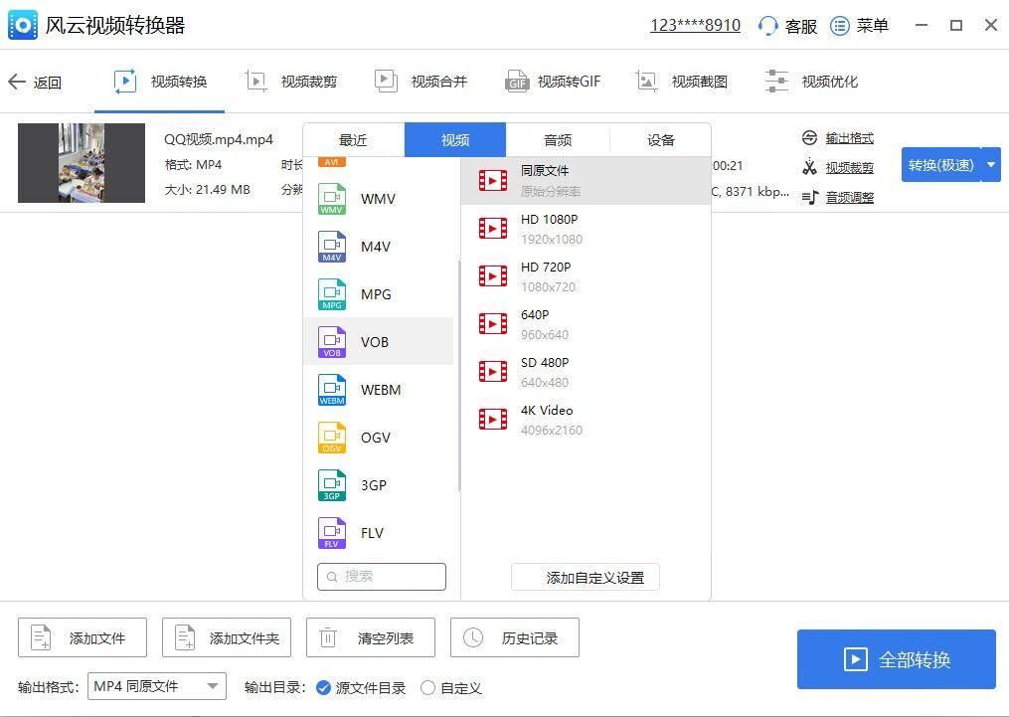
Task: Click the 风云视频转换器 app logo icon
Action: 23,25
